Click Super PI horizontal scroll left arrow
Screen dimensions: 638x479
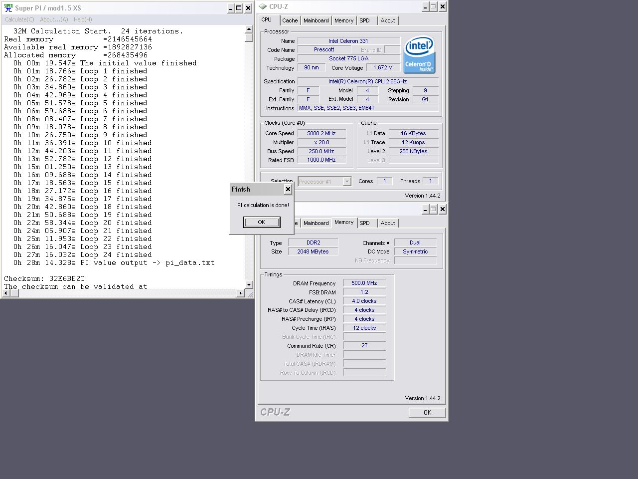coord(5,293)
